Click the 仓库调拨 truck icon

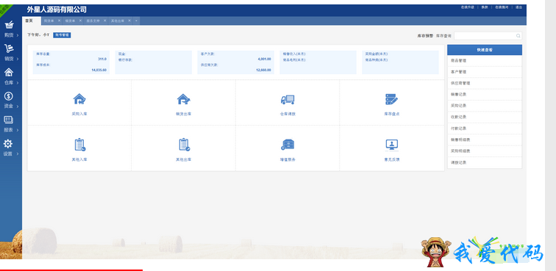pyautogui.click(x=288, y=100)
